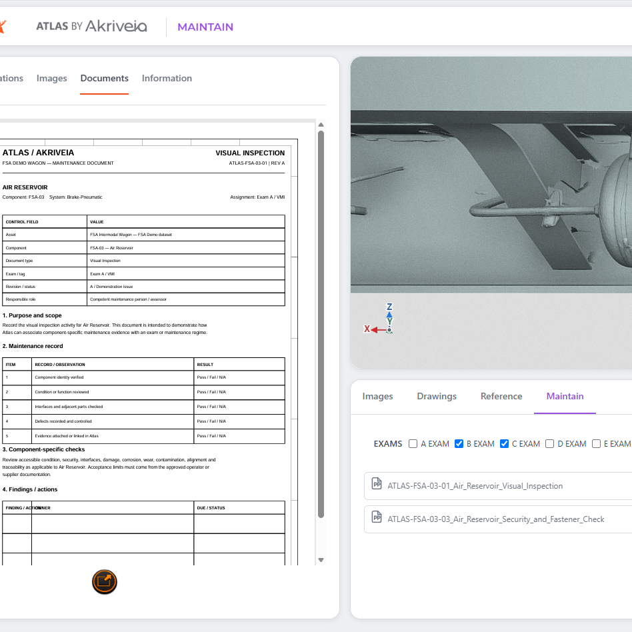Click the 'AIR RESERVOIR' title in document
The height and width of the screenshot is (632, 632).
[x=25, y=187]
